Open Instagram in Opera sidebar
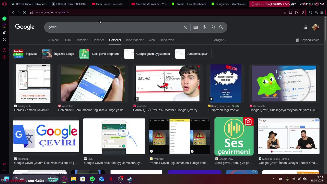Viewport: 327px width, 184px height. click(4, 26)
